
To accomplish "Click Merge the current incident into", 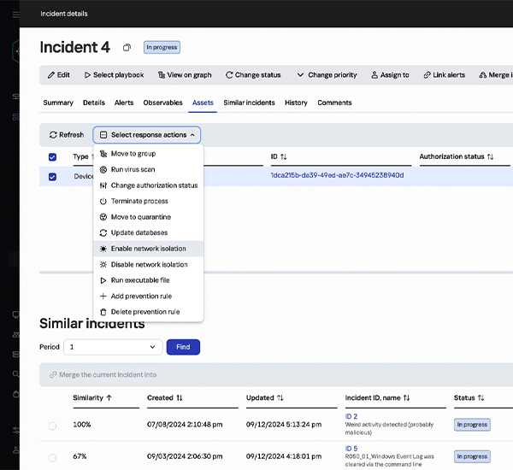I will pyautogui.click(x=103, y=375).
